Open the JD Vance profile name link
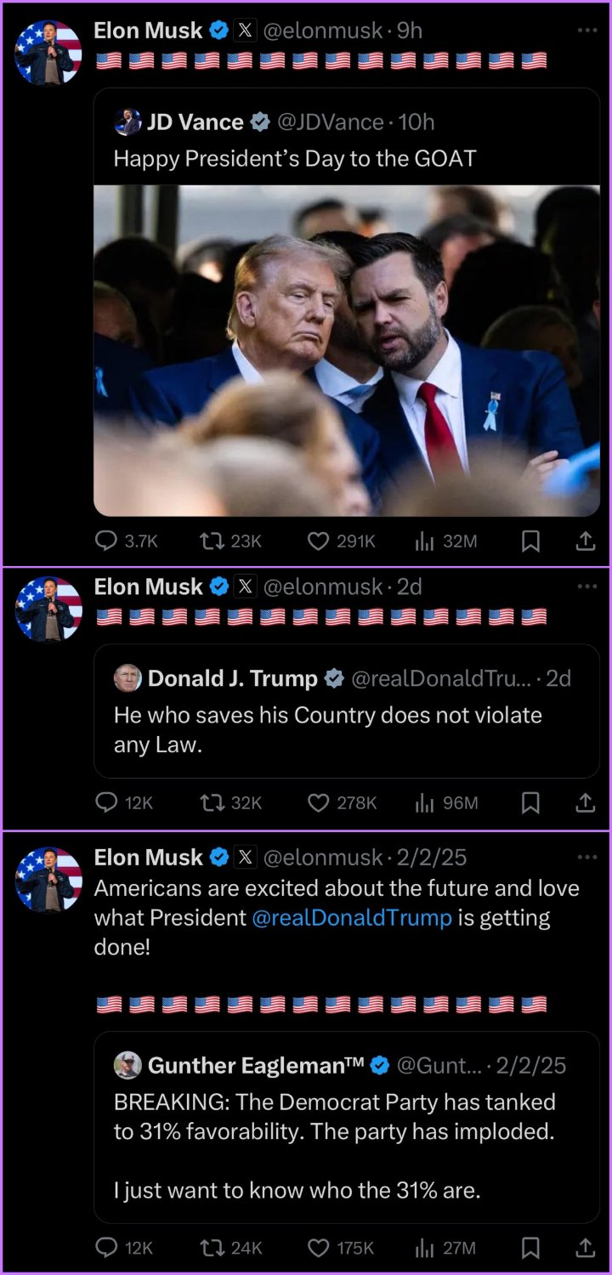The image size is (612, 1275). click(195, 122)
